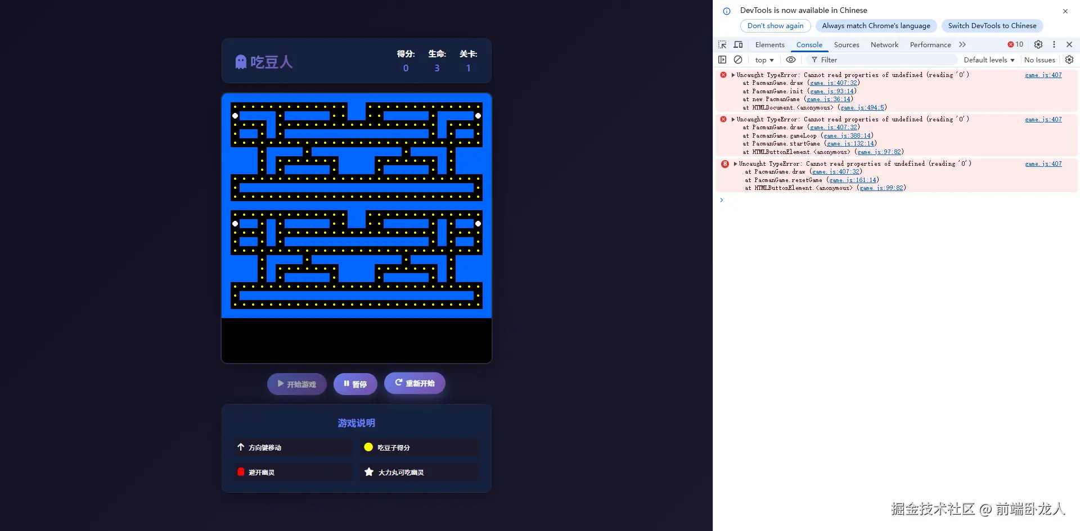Switch to the Console tab
This screenshot has height=531, width=1080.
(809, 45)
